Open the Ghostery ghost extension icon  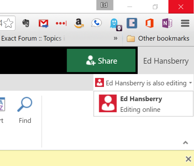coord(116,25)
